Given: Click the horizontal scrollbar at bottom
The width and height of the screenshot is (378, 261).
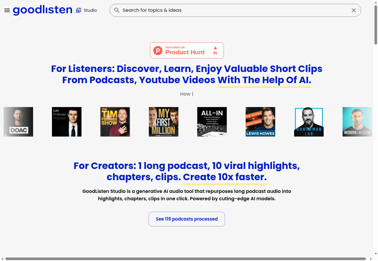Looking at the screenshot, I should click(x=185, y=259).
